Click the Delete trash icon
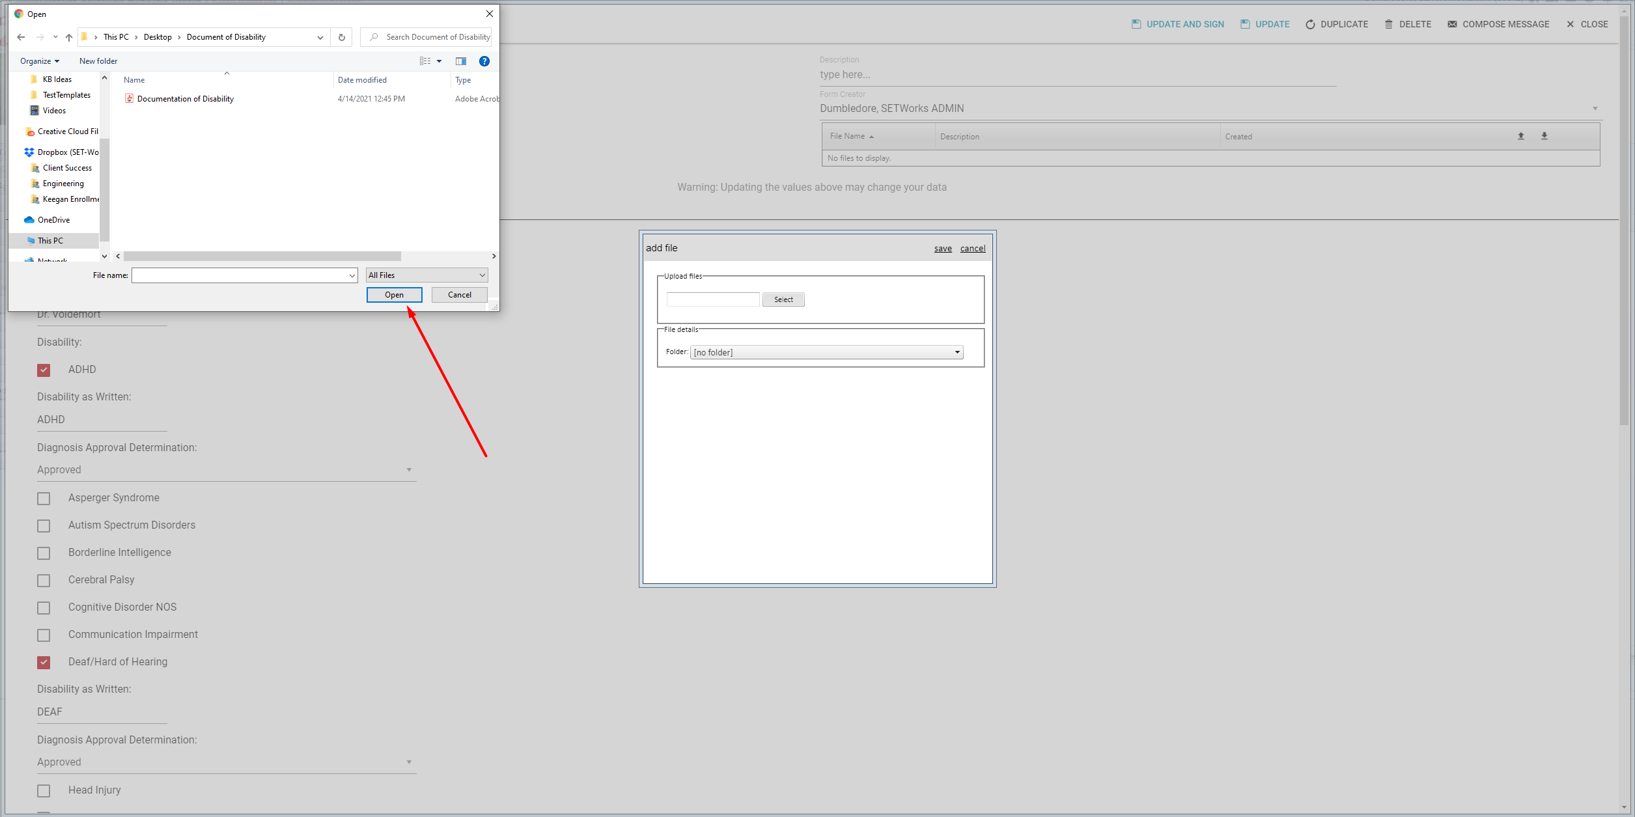The width and height of the screenshot is (1635, 817). click(x=1388, y=24)
